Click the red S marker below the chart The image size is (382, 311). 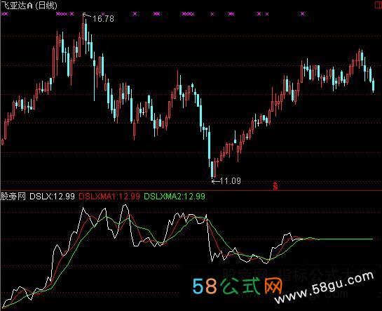pyautogui.click(x=275, y=186)
